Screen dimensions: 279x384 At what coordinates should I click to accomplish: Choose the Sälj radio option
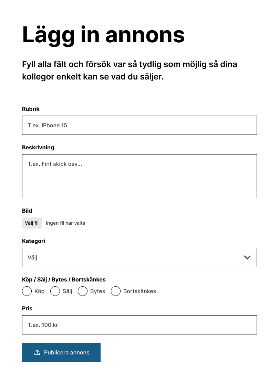(55, 291)
